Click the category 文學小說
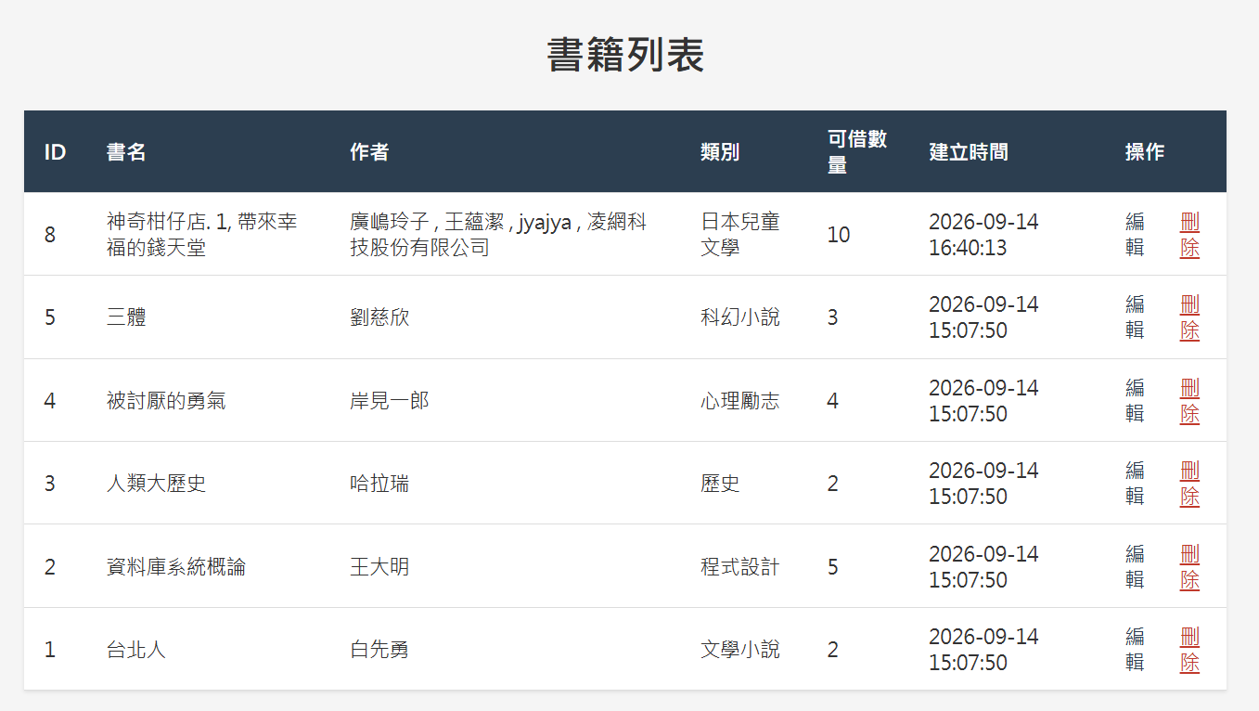 [x=740, y=649]
